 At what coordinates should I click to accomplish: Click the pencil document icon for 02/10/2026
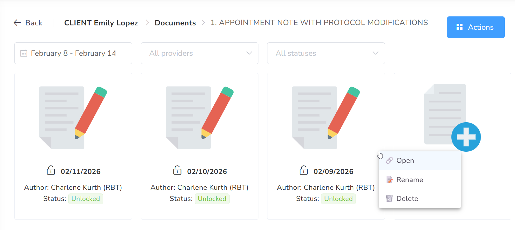tap(199, 118)
